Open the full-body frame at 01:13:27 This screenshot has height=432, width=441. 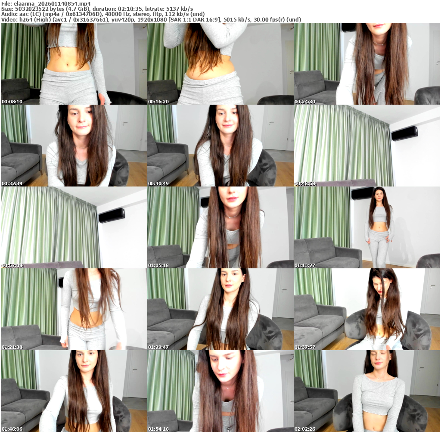click(366, 227)
